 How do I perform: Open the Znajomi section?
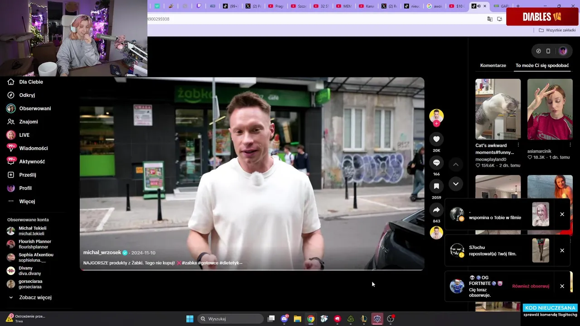(x=23, y=122)
